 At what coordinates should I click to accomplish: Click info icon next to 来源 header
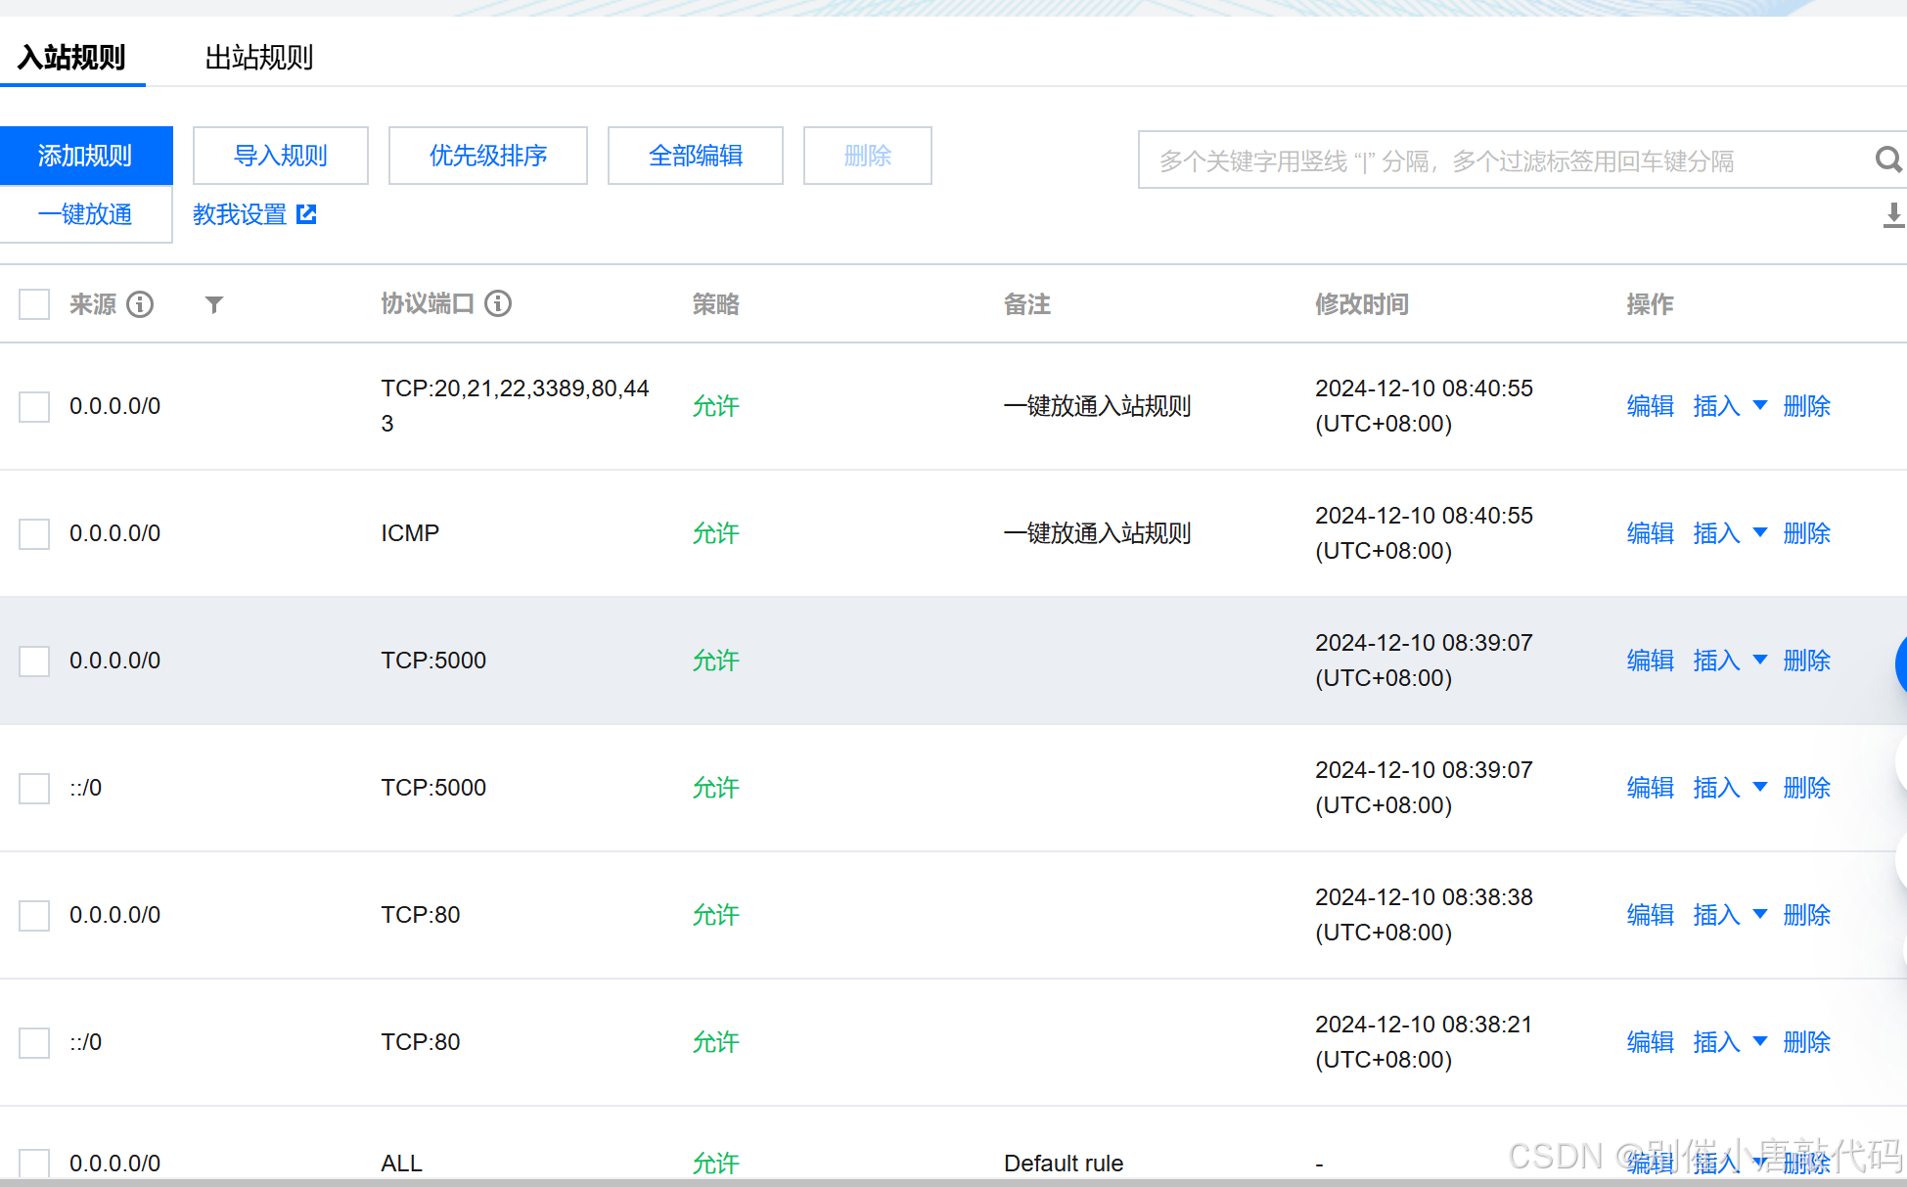pyautogui.click(x=140, y=304)
